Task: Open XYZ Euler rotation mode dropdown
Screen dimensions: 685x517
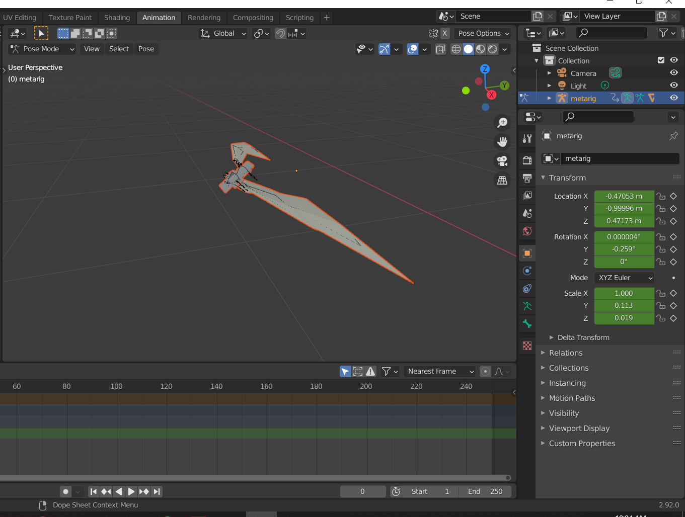Action: 625,278
